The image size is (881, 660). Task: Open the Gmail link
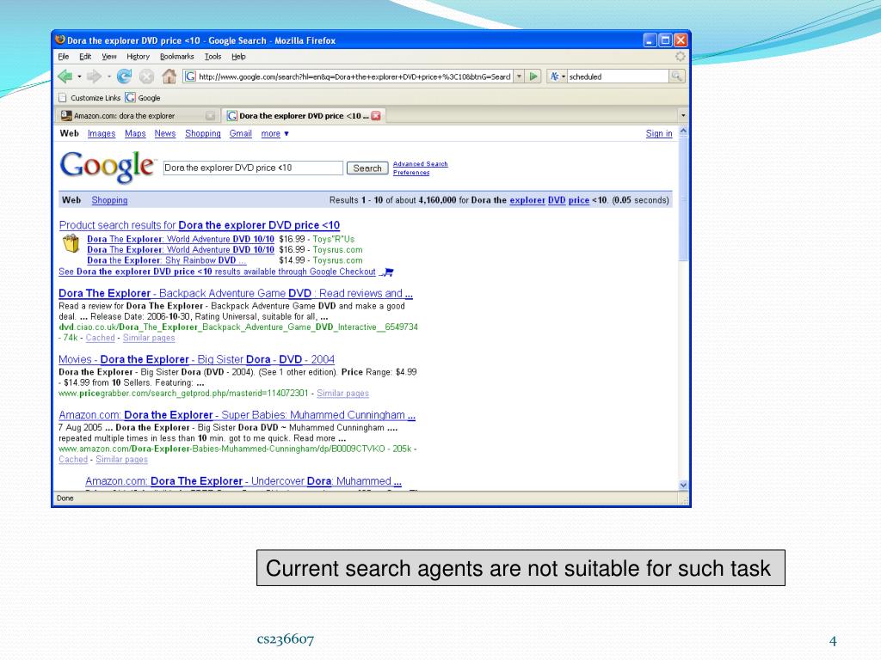(241, 133)
